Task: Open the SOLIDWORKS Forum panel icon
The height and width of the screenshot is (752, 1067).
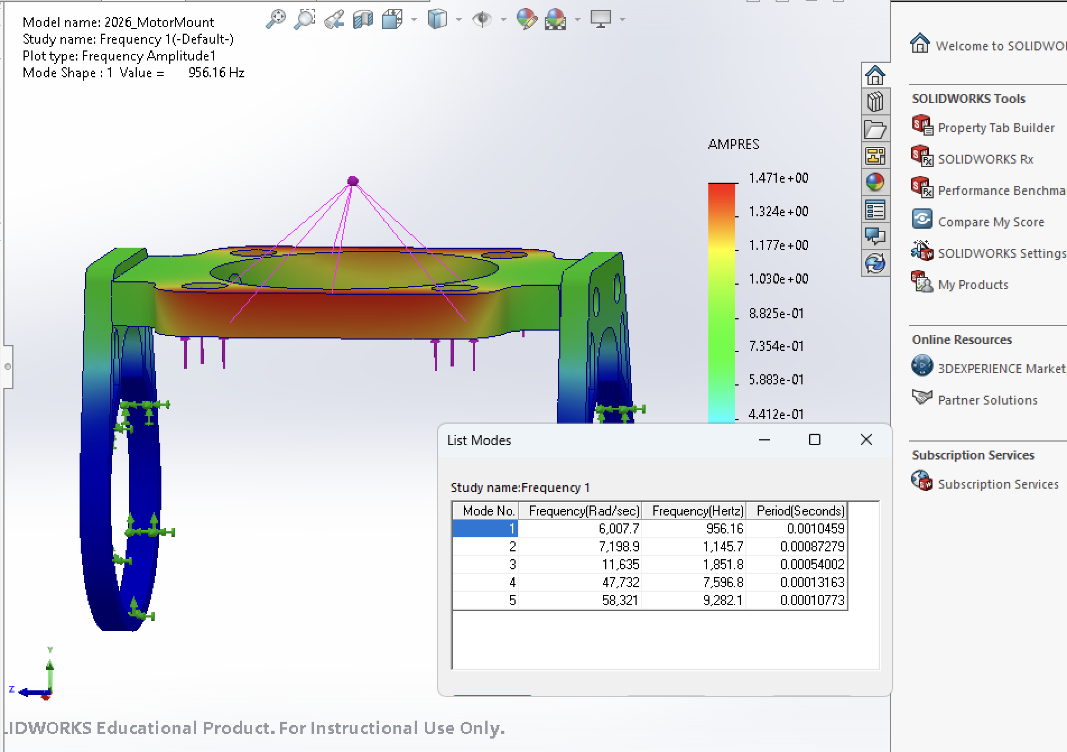Action: click(x=876, y=236)
